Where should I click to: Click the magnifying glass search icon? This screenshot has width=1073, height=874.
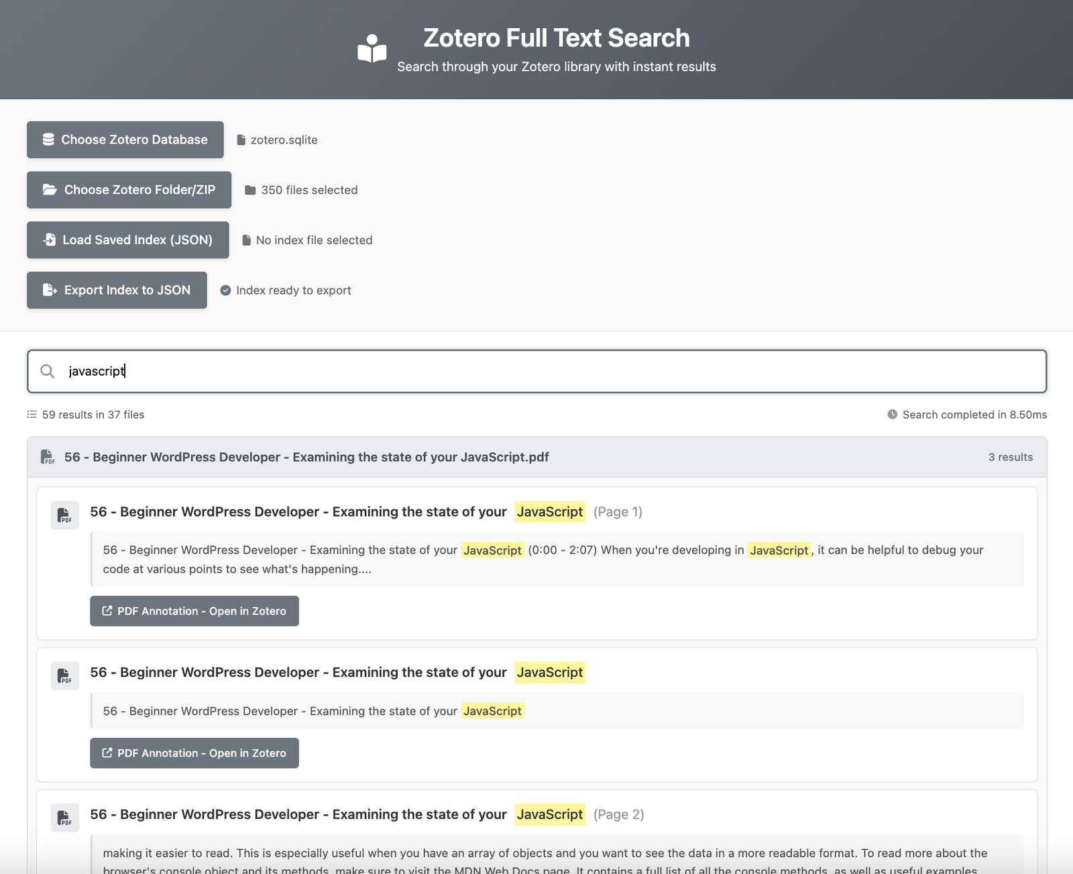click(48, 371)
